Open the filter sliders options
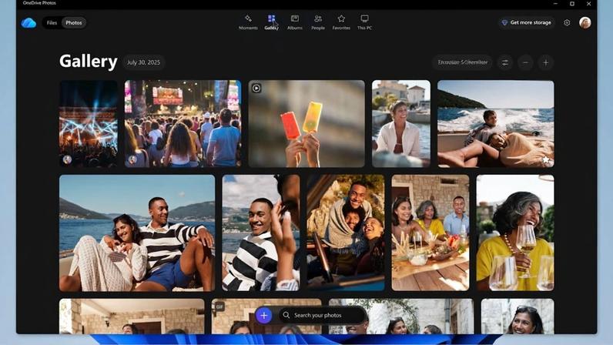Image resolution: width=613 pixels, height=345 pixels. click(505, 62)
